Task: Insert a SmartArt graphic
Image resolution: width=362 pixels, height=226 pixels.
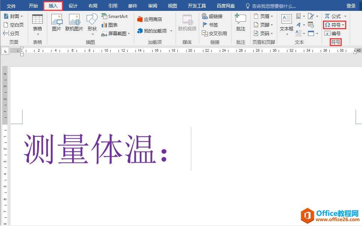Action: click(114, 16)
